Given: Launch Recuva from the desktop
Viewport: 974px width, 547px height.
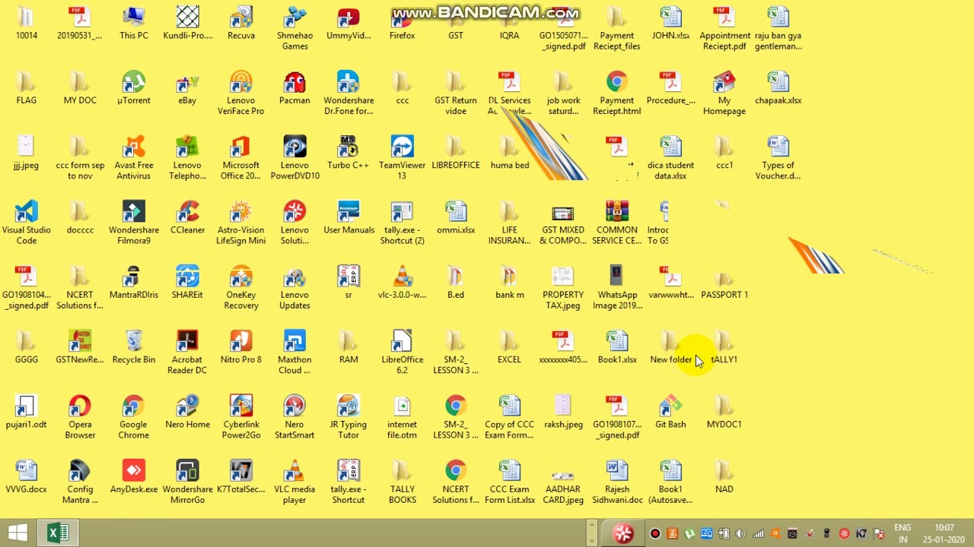Looking at the screenshot, I should pos(241,23).
